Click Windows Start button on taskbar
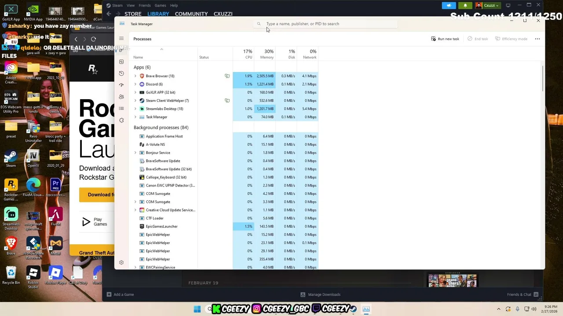The width and height of the screenshot is (563, 316). coord(197,309)
